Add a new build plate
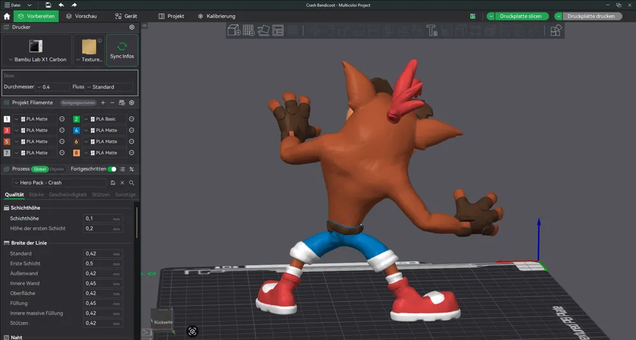The height and width of the screenshot is (340, 636). 249,31
